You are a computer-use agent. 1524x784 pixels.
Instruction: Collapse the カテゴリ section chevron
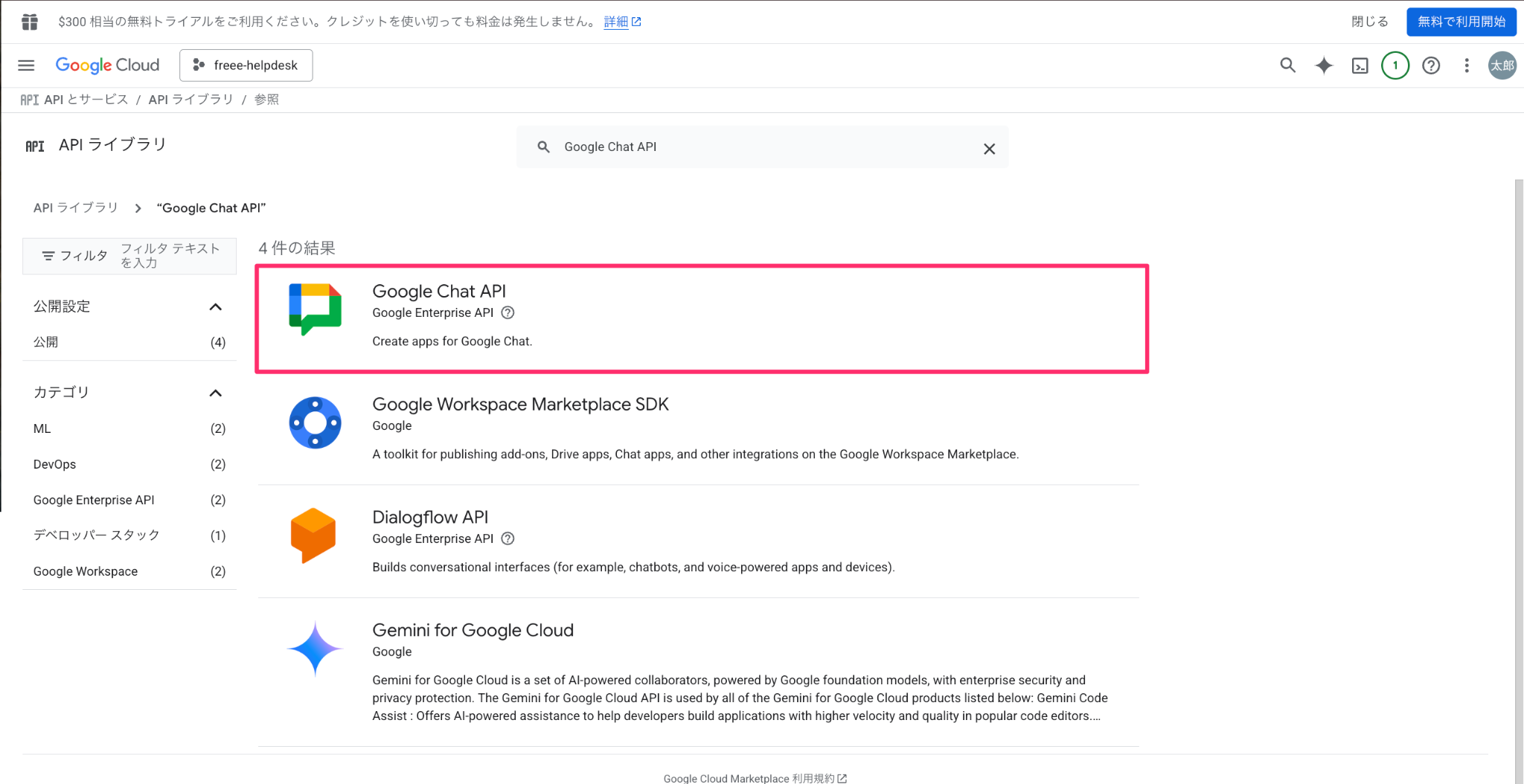pyautogui.click(x=216, y=393)
